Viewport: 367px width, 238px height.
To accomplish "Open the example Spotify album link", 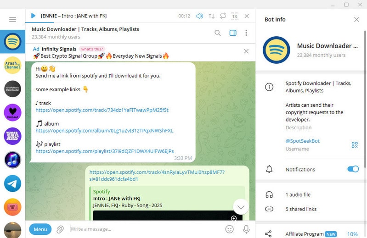I will [104, 131].
